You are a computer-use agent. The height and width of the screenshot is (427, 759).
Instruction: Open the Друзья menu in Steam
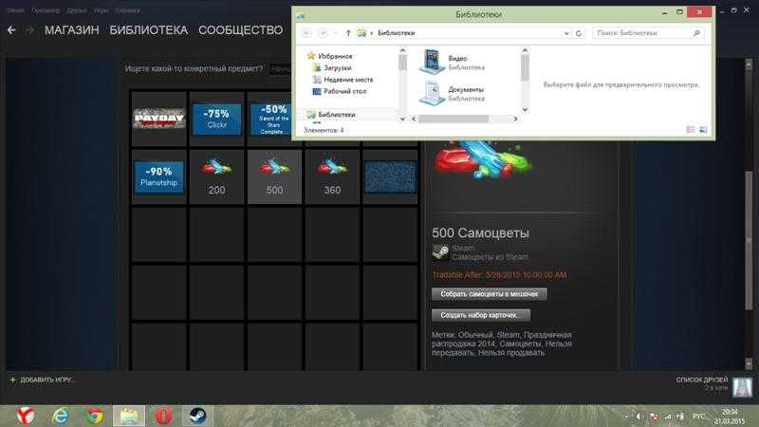click(76, 10)
